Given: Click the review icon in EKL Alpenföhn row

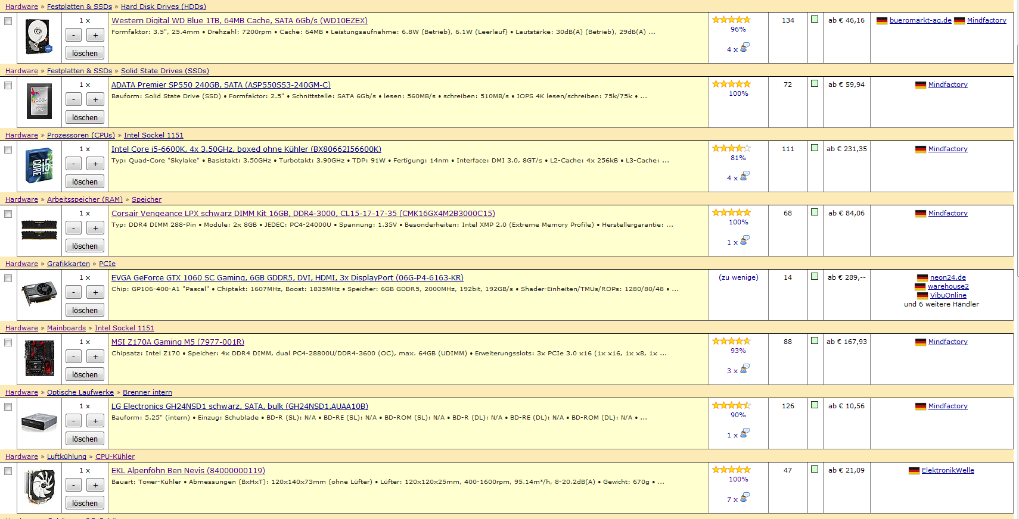Looking at the screenshot, I should pos(745,498).
